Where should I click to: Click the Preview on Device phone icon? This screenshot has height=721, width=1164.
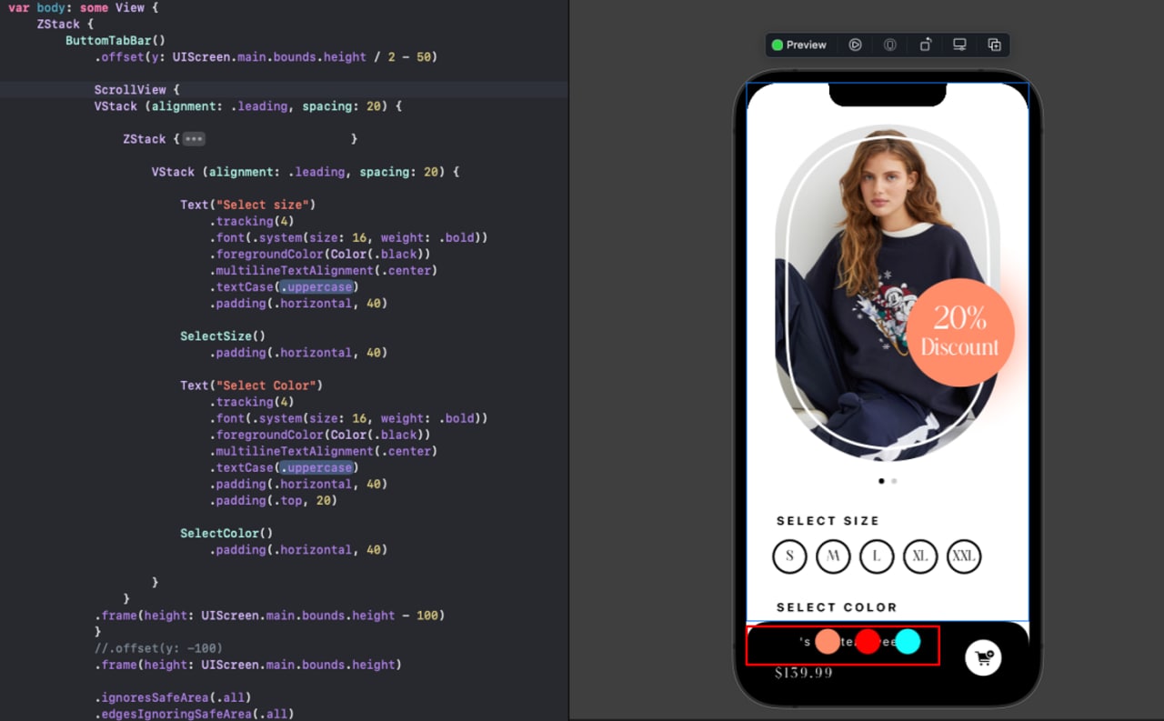tap(889, 45)
